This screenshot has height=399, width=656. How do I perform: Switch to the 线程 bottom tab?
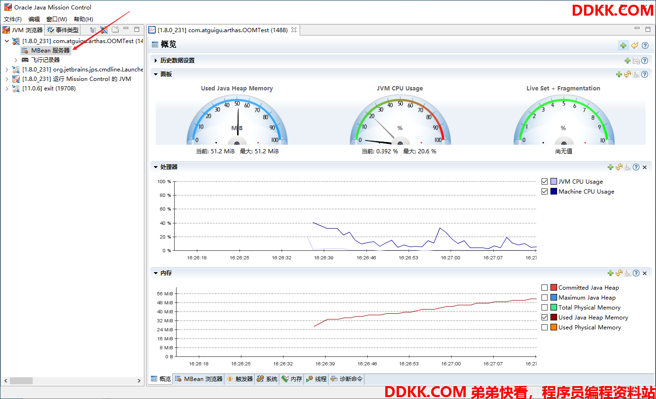[x=316, y=379]
